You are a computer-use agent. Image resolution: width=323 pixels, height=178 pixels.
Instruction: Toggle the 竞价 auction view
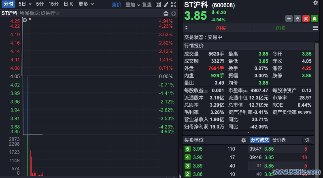pos(117,4)
